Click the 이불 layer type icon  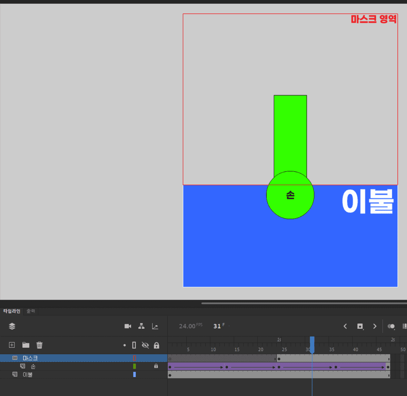pyautogui.click(x=15, y=375)
